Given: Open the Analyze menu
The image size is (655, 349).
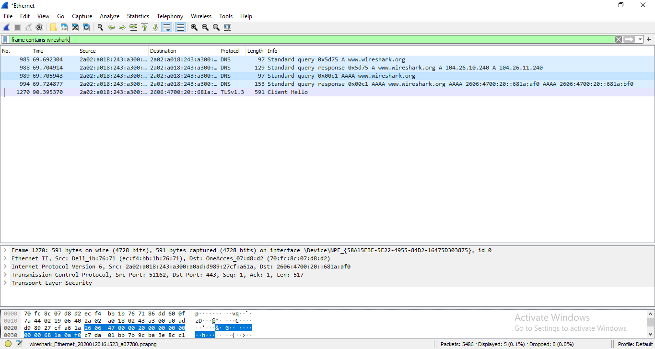Looking at the screenshot, I should pyautogui.click(x=109, y=16).
